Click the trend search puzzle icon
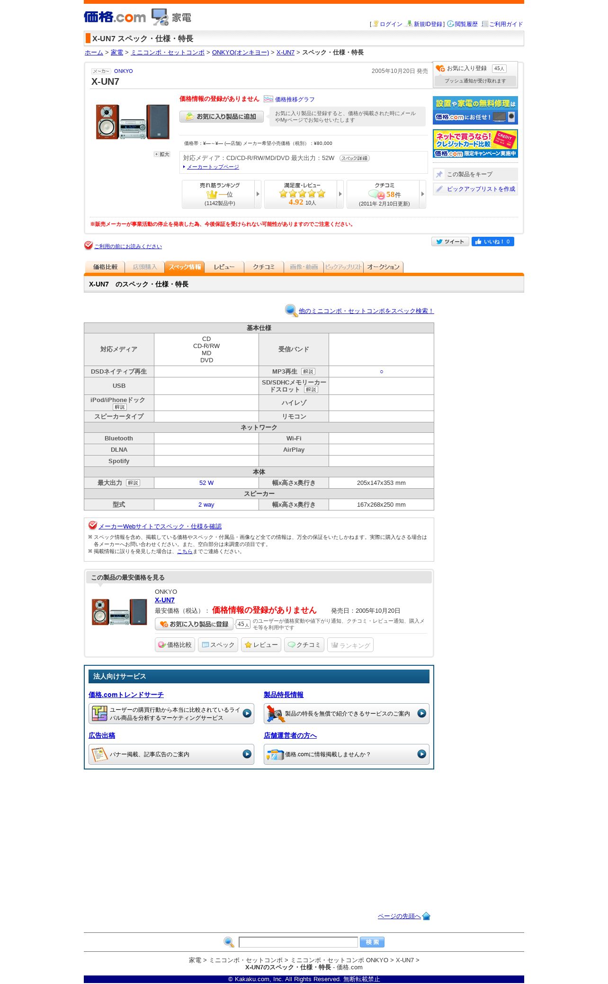Viewport: 608px width, 984px height. click(99, 714)
